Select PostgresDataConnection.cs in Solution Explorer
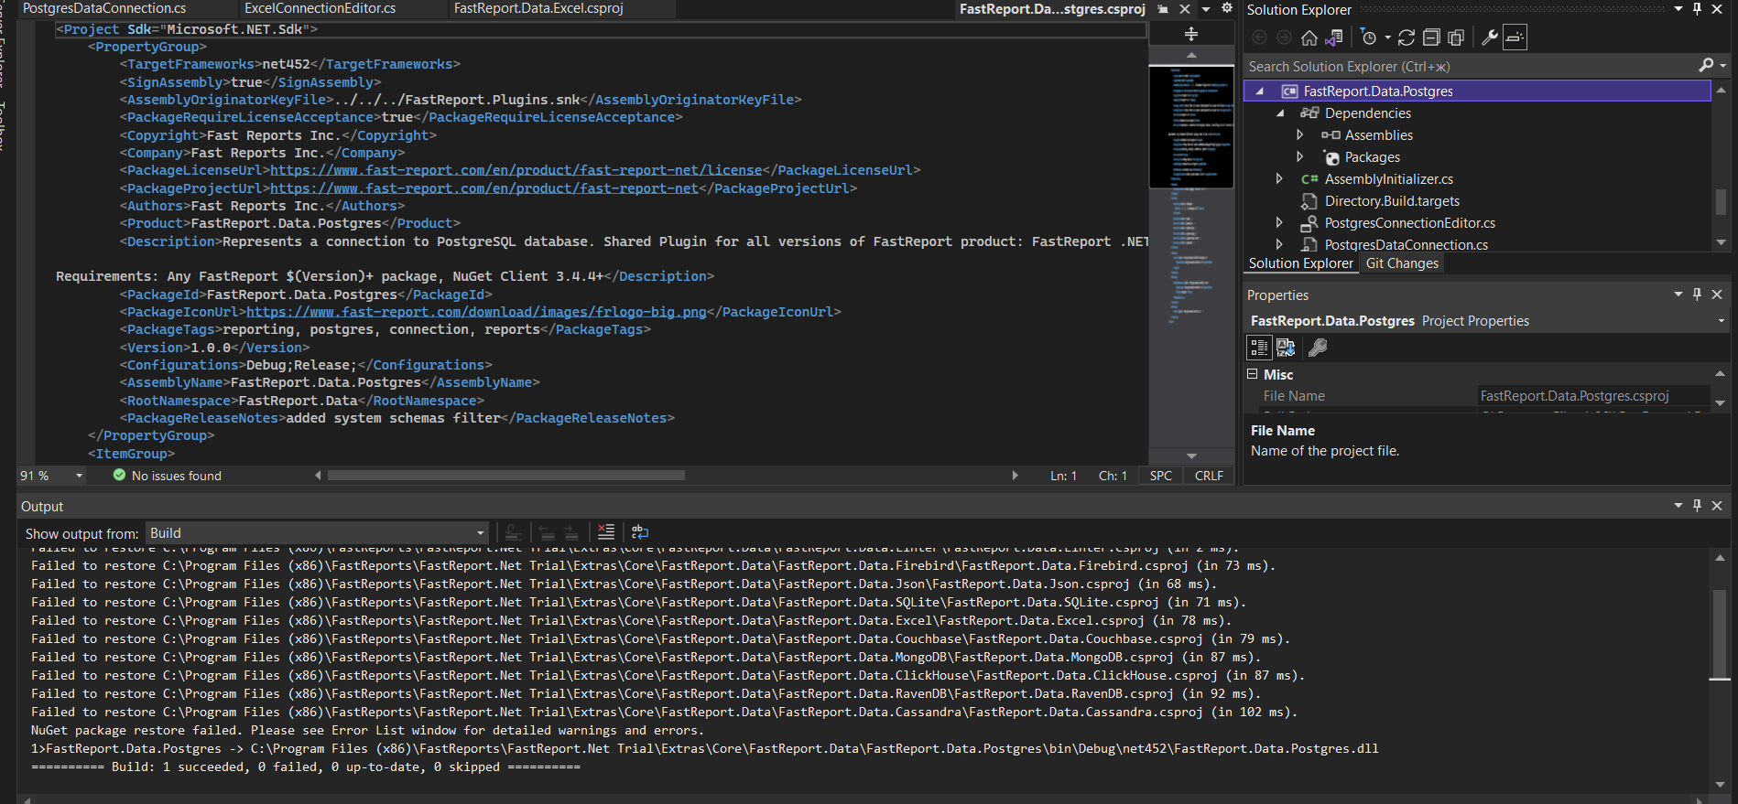 pos(1406,245)
